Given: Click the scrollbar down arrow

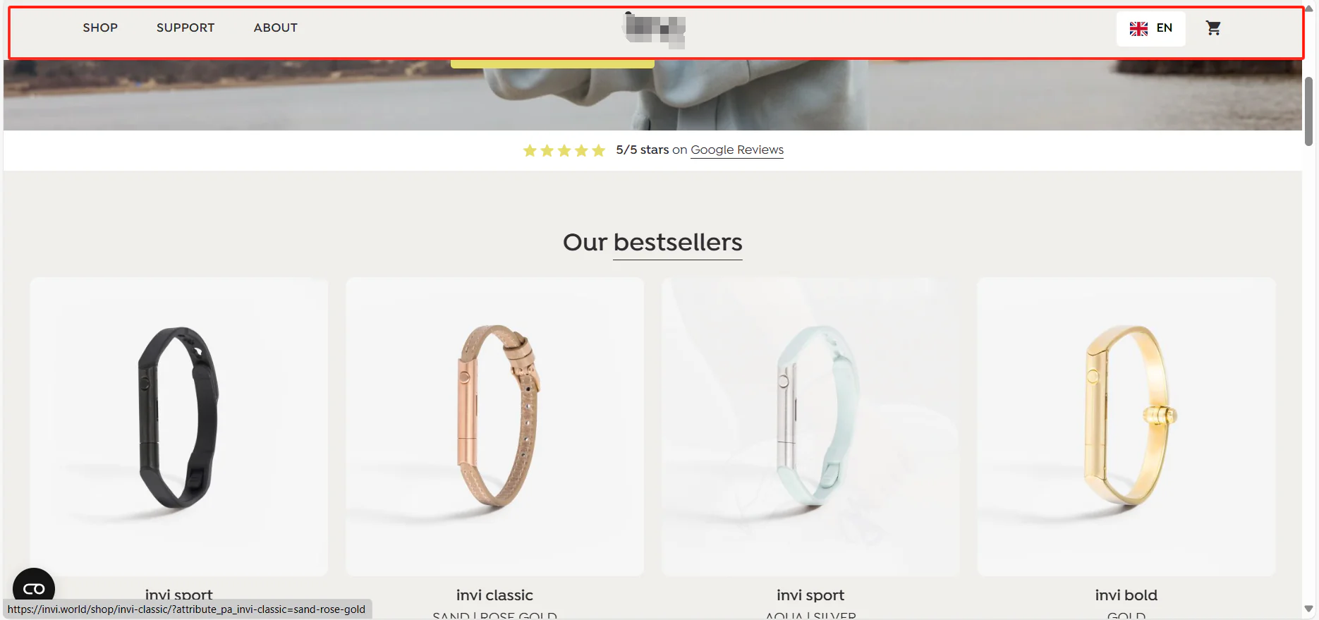Looking at the screenshot, I should 1309,609.
